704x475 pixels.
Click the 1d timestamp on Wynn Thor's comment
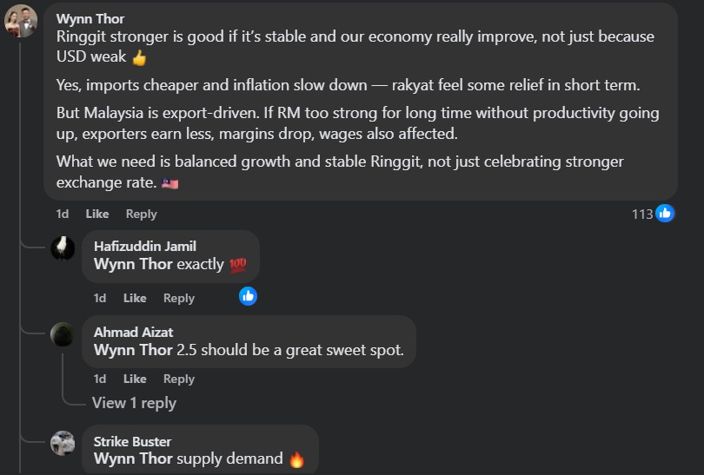63,214
